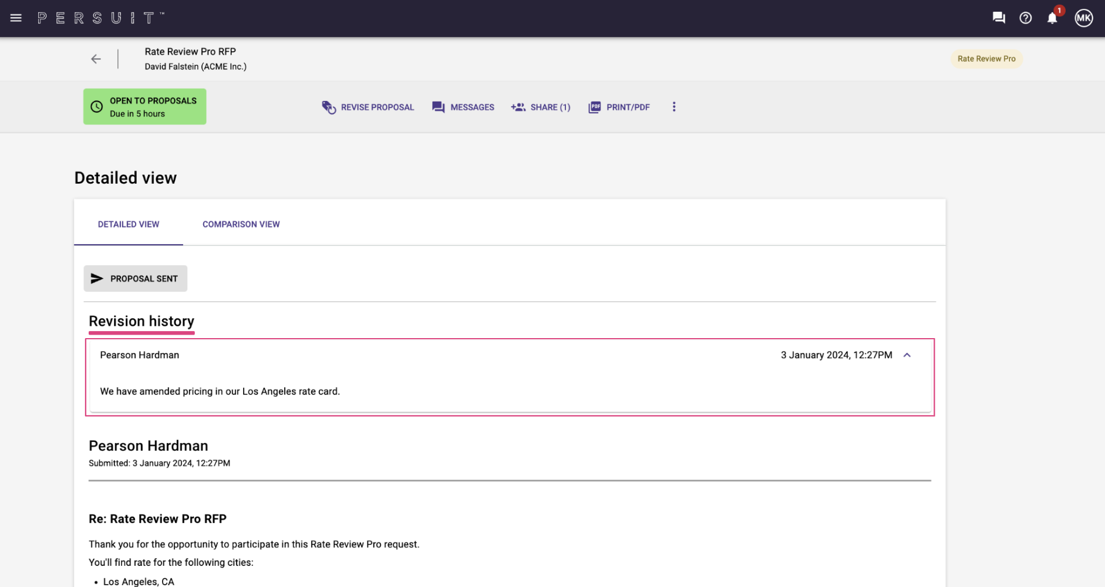1105x587 pixels.
Task: Click the 'Submitted: 3 January 2024, 12:27PM' line
Action: click(160, 463)
